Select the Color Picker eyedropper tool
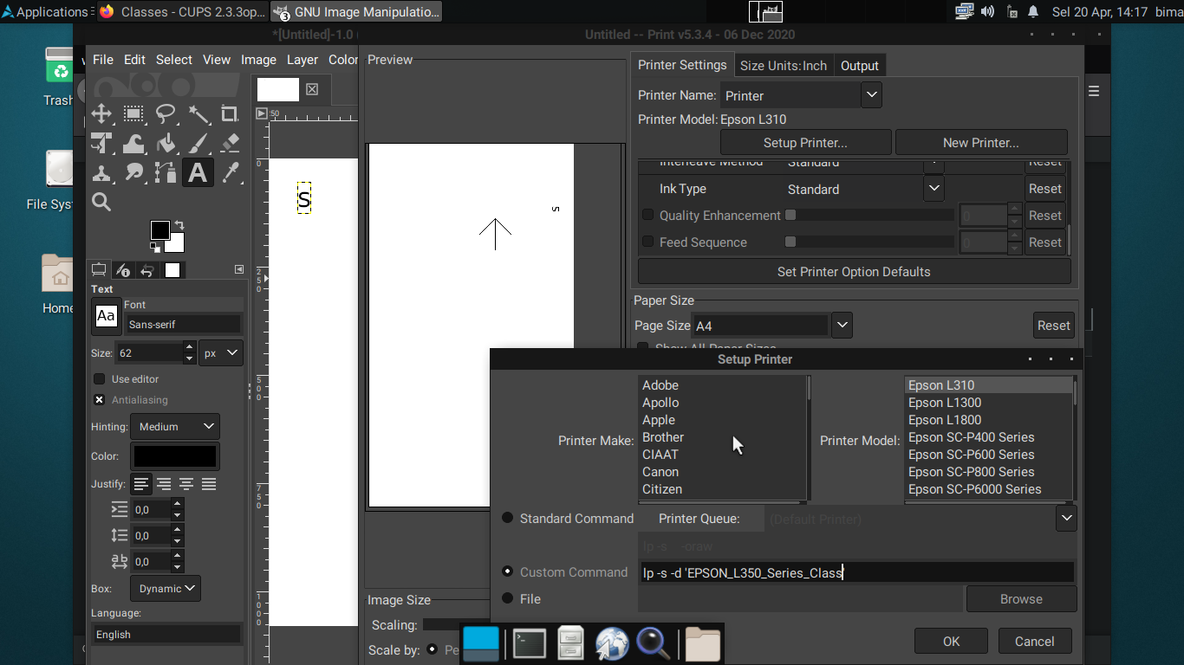 click(x=230, y=173)
